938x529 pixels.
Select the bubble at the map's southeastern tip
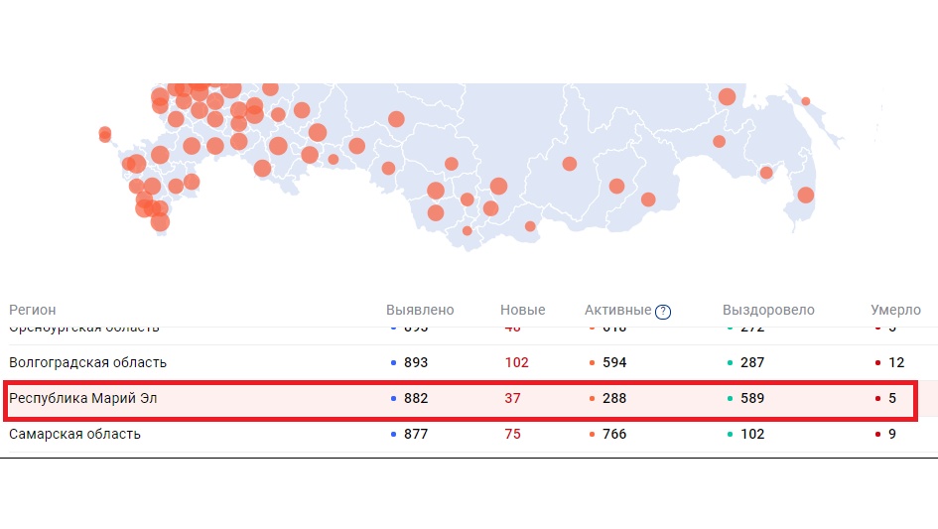click(x=805, y=195)
